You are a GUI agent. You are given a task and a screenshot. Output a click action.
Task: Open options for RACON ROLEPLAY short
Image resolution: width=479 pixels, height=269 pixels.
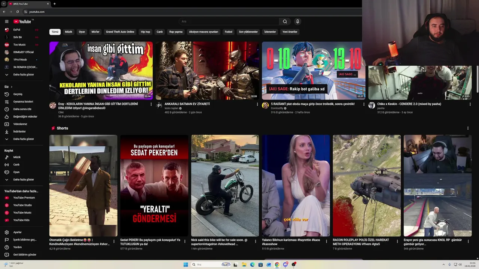click(397, 241)
